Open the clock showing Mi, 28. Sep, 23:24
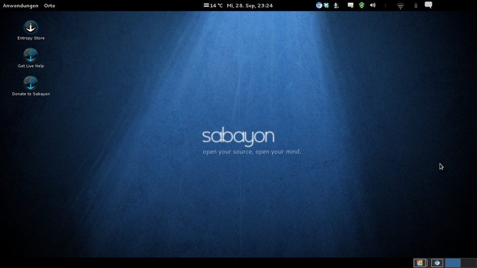Viewport: 477px width, 268px height. click(250, 5)
